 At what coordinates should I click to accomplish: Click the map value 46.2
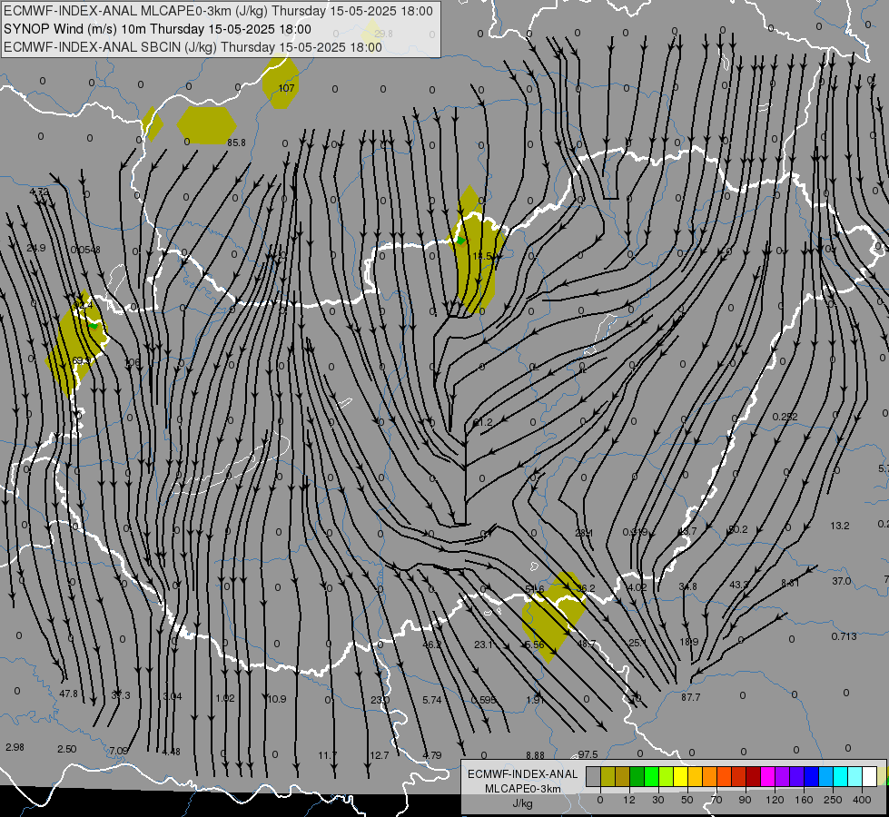pos(432,645)
